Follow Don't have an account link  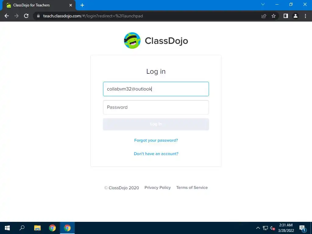click(156, 154)
